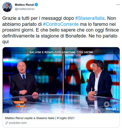Click the display name Matteo Renzi
122x130 pixels.
[x=24, y=5]
